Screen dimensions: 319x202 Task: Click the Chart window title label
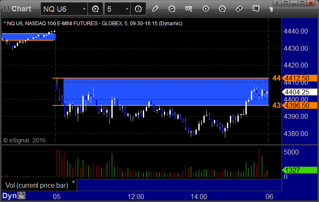pyautogui.click(x=21, y=9)
